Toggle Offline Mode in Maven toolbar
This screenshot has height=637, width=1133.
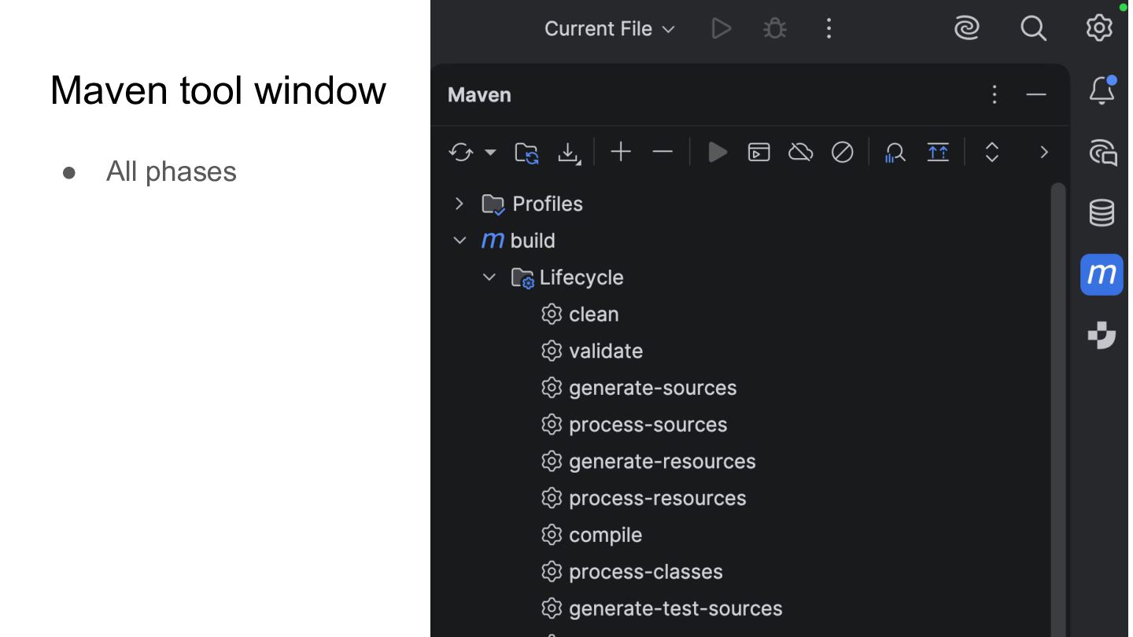(800, 152)
